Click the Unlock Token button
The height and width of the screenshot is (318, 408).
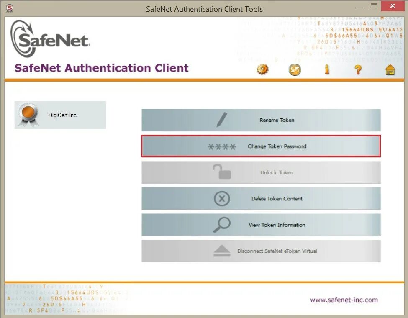tap(261, 172)
